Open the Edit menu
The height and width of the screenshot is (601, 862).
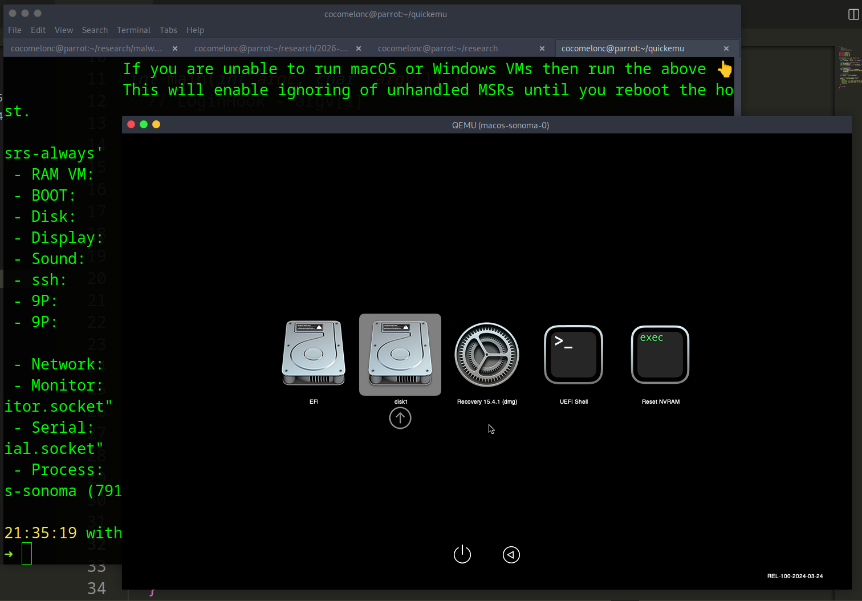[x=38, y=30]
